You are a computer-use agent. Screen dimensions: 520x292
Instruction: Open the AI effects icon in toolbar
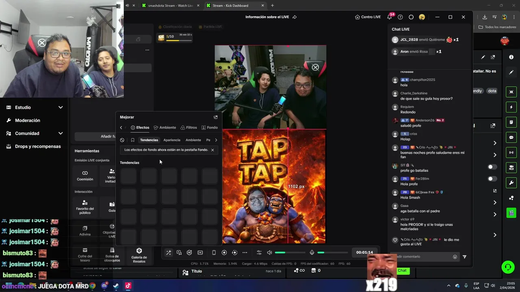click(189, 253)
